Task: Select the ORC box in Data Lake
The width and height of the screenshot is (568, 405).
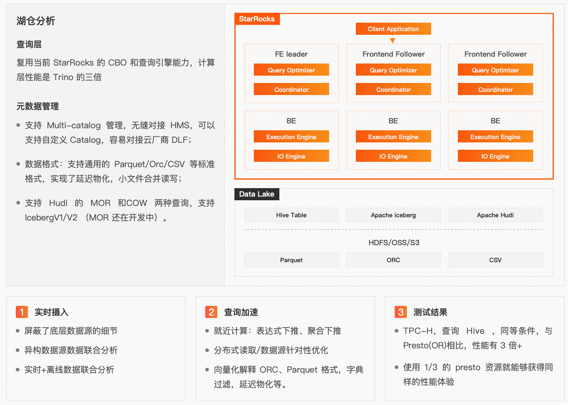Action: click(393, 260)
